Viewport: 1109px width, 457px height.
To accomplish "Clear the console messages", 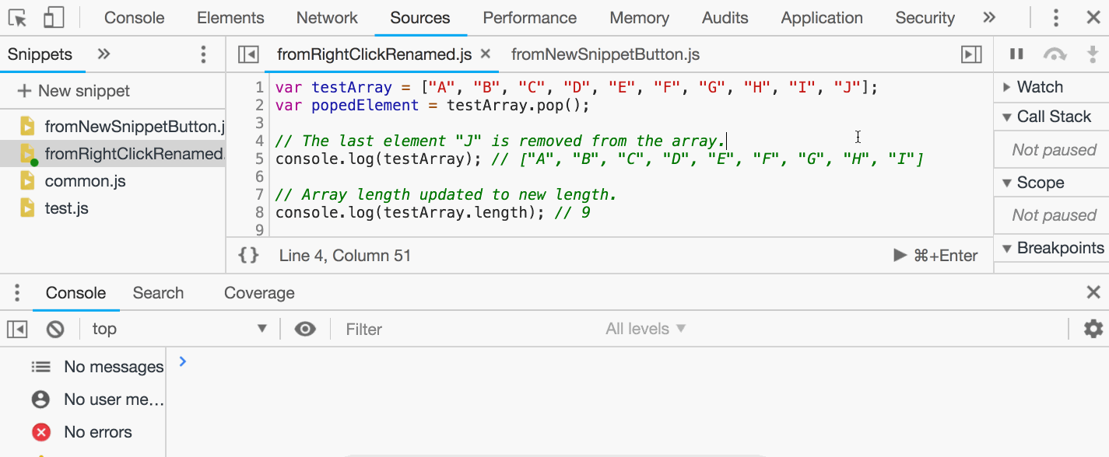I will (54, 329).
